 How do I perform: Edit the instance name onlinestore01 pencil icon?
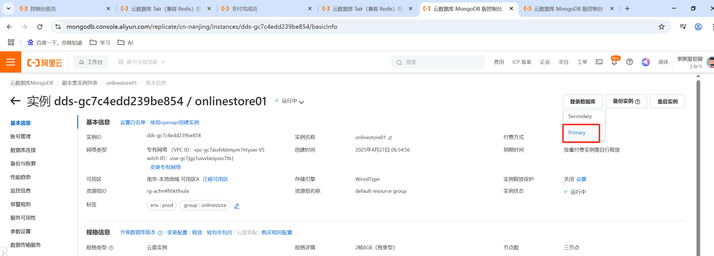pyautogui.click(x=390, y=138)
